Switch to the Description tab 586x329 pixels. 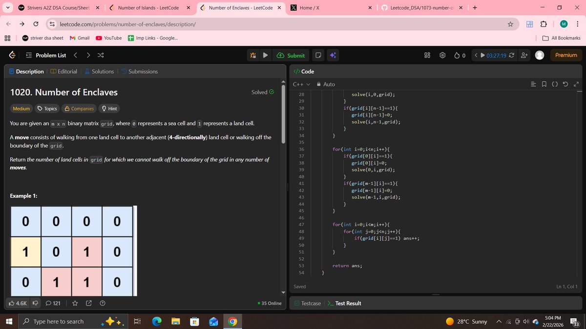(26, 72)
